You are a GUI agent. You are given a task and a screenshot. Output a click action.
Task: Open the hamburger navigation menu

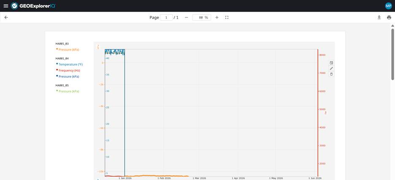pyautogui.click(x=6, y=6)
